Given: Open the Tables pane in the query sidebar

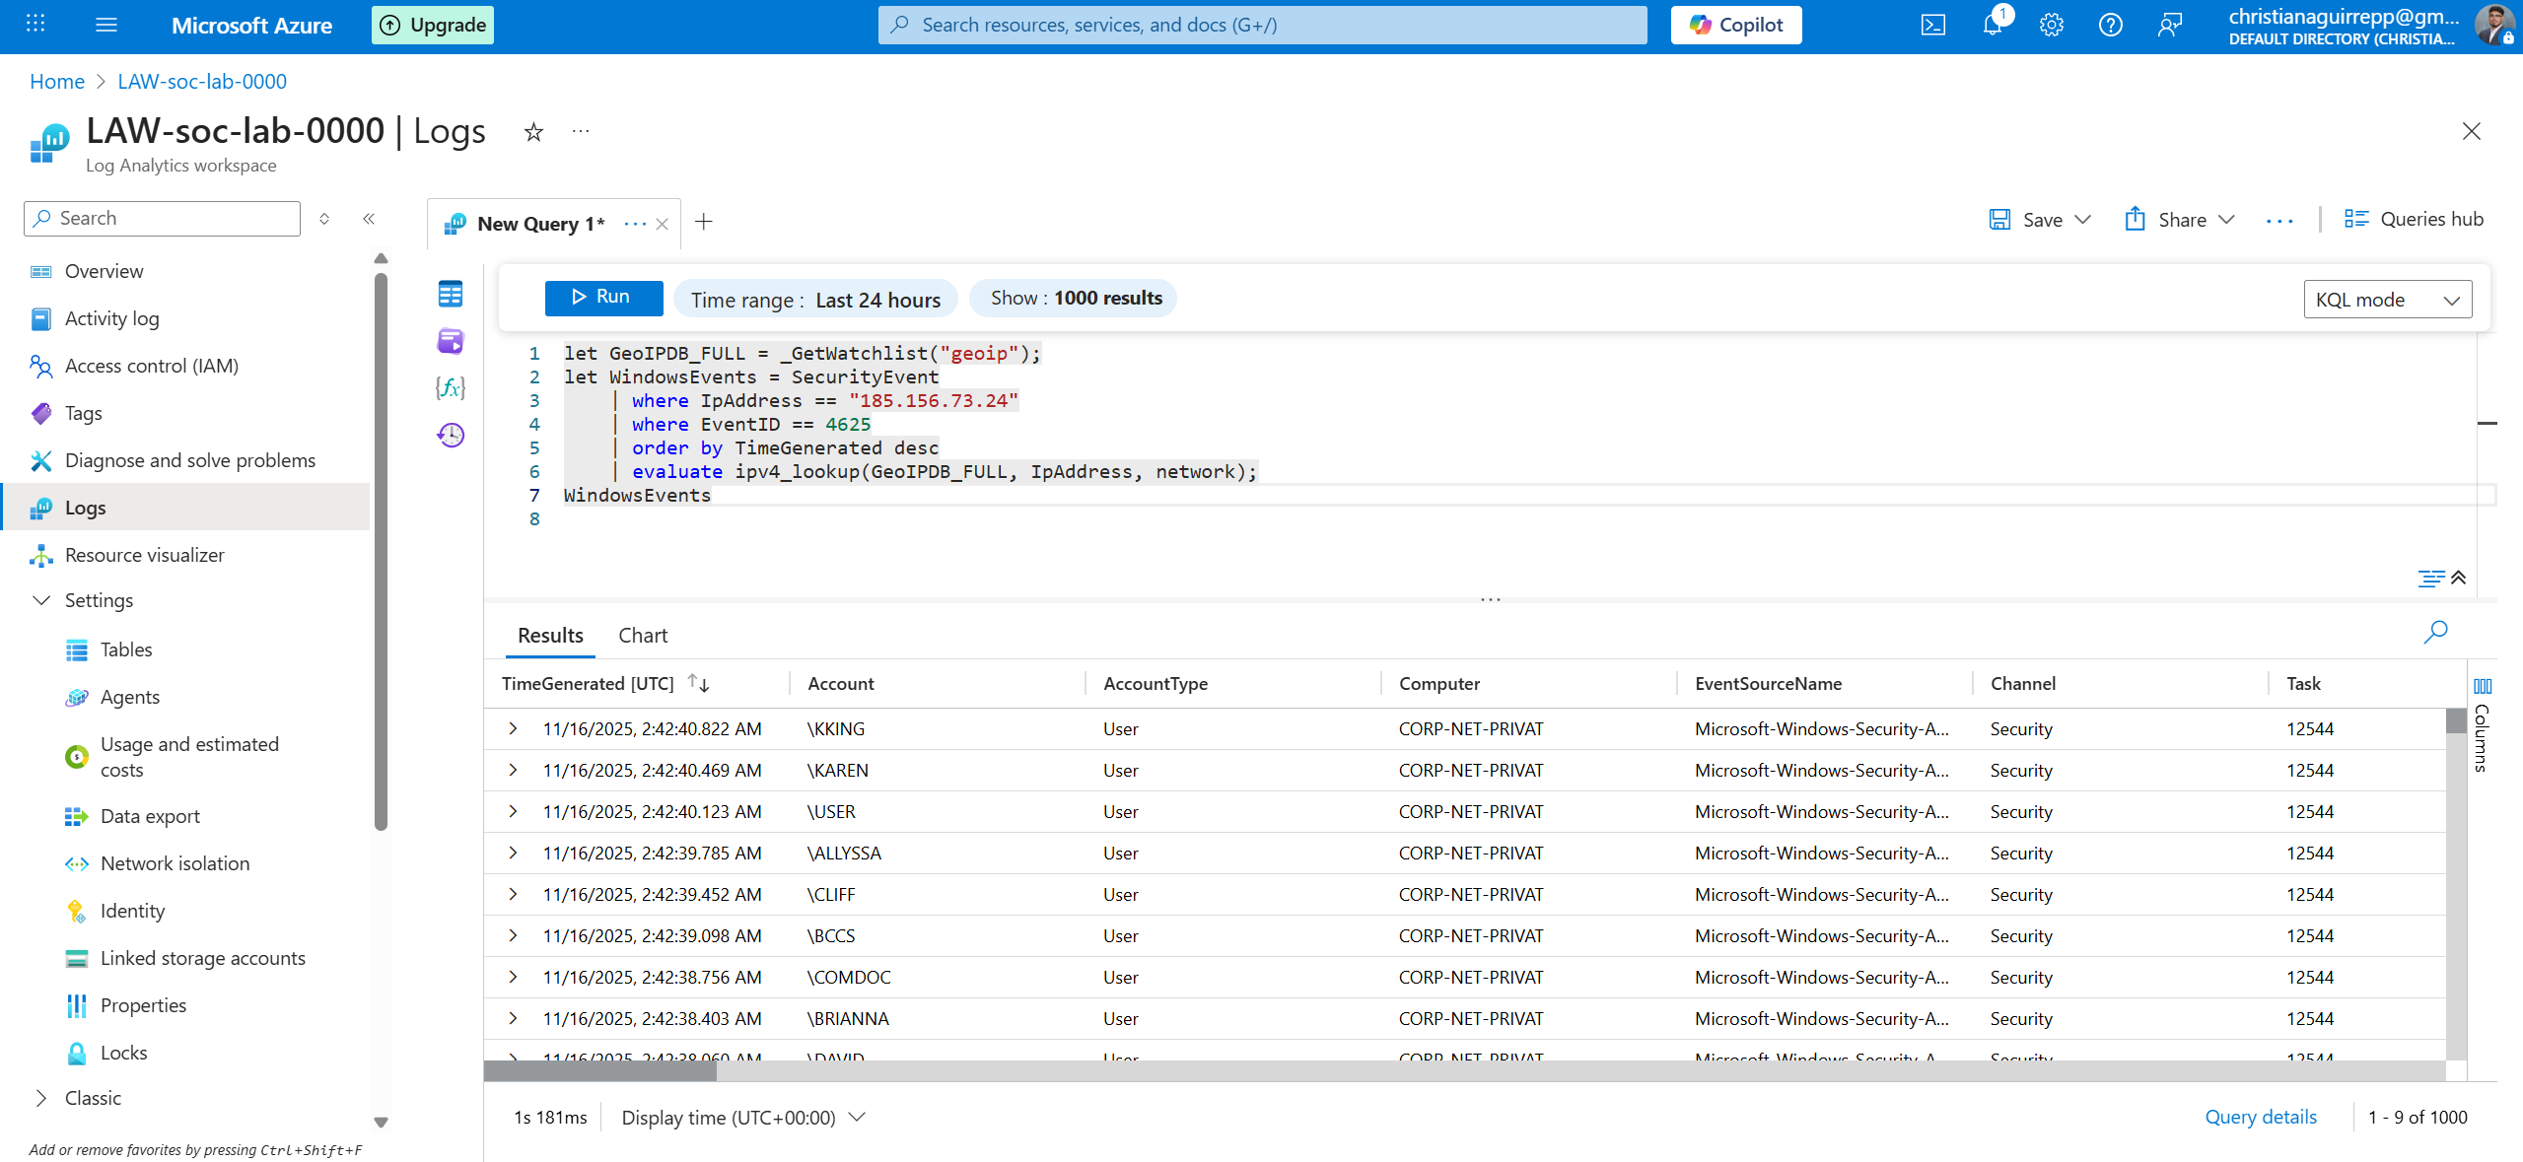Looking at the screenshot, I should (450, 293).
